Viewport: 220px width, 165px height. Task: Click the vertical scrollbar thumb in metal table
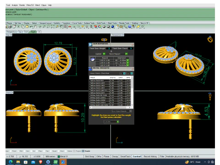(132, 83)
